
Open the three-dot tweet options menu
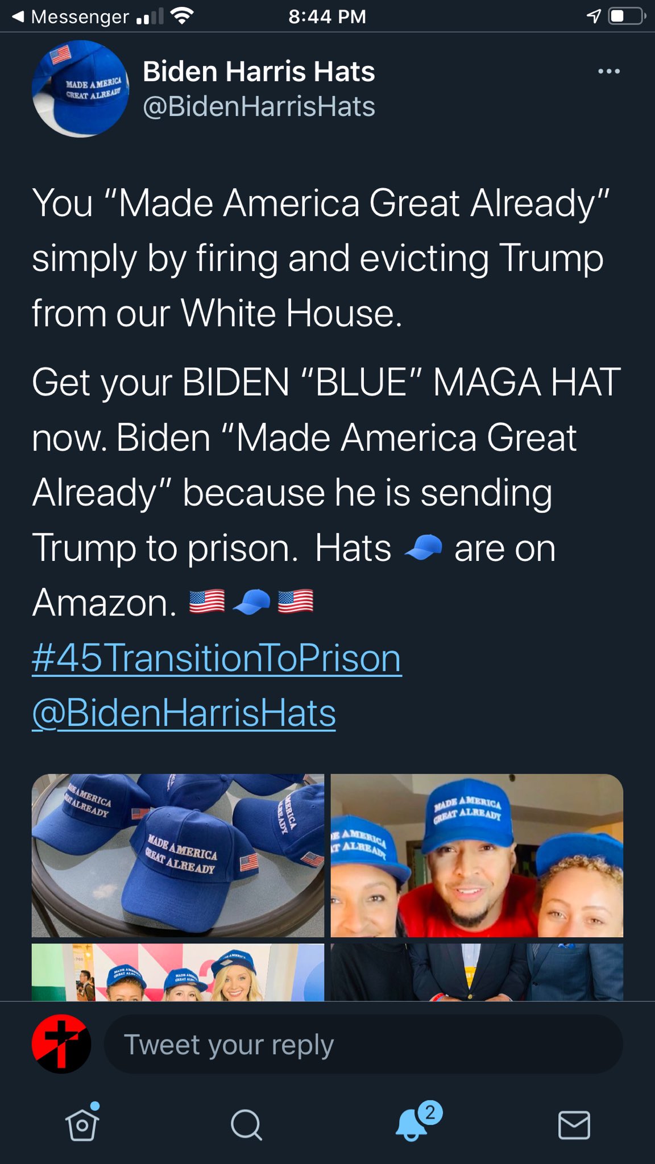(609, 72)
